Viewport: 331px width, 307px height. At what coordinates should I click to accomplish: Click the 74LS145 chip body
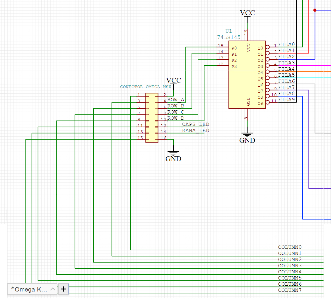point(247,75)
